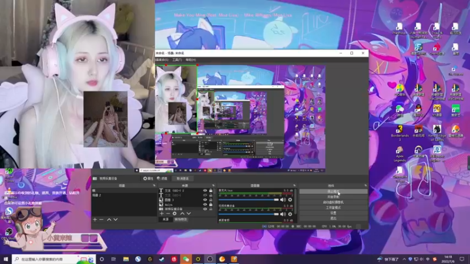The width and height of the screenshot is (470, 264).
Task: Remove selected source with minus icon
Action: (x=168, y=214)
